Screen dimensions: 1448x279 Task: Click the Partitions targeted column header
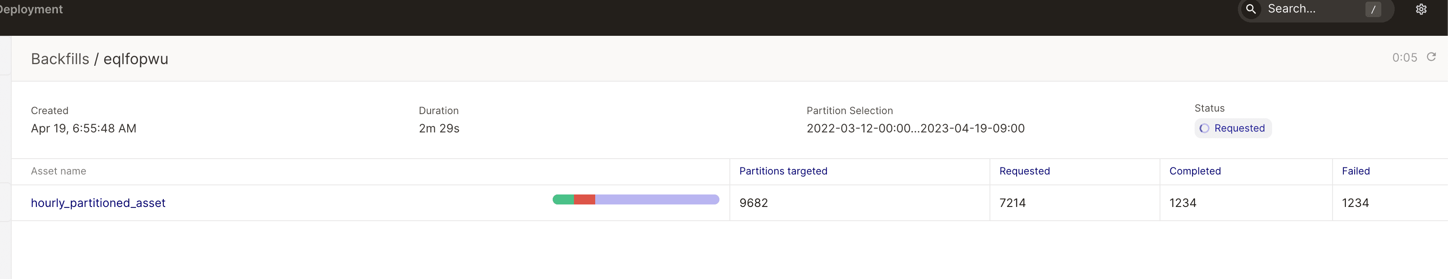click(x=782, y=171)
